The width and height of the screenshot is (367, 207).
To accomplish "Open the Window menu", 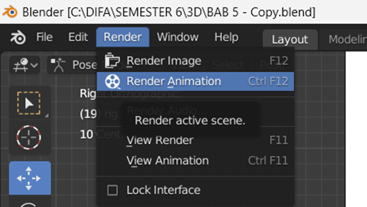I will (178, 37).
